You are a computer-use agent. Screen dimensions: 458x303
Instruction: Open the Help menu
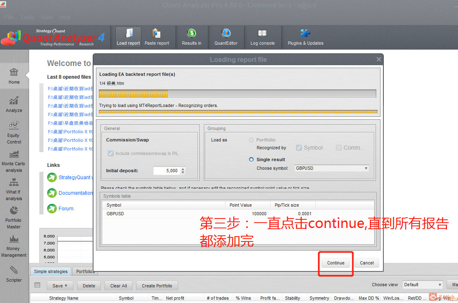(x=65, y=17)
